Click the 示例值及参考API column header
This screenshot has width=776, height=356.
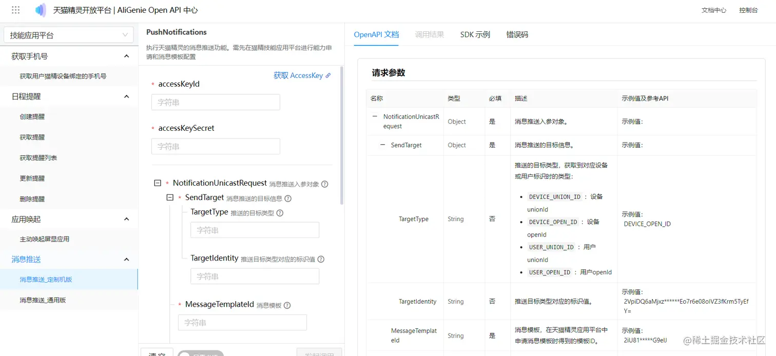pyautogui.click(x=645, y=98)
